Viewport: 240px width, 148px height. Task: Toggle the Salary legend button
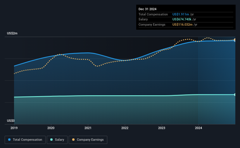57,140
